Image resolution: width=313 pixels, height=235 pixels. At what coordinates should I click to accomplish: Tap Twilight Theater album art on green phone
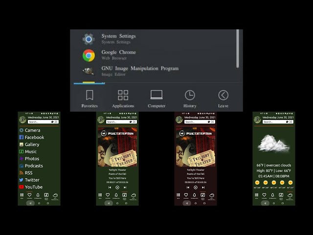click(117, 147)
